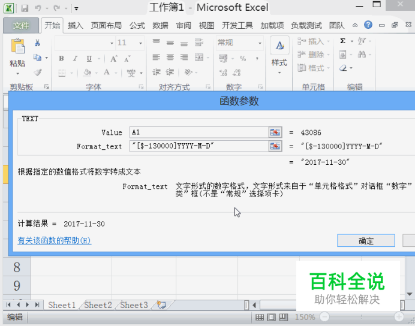Viewport: 415px width, 326px height.
Task: Expand the Format cells (格式) dropdown
Action: point(328,68)
